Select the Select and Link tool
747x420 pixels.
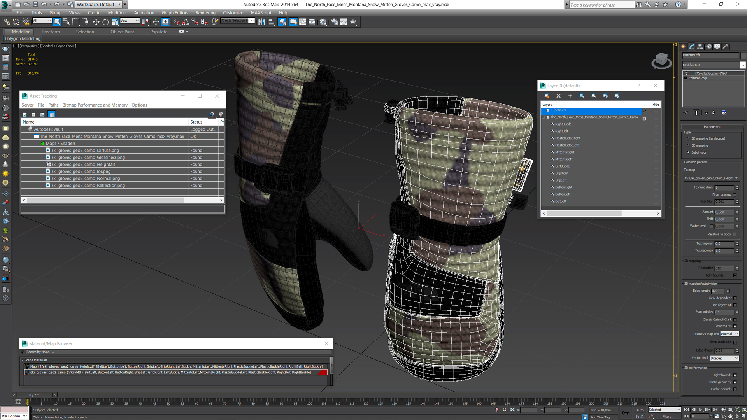click(x=7, y=22)
